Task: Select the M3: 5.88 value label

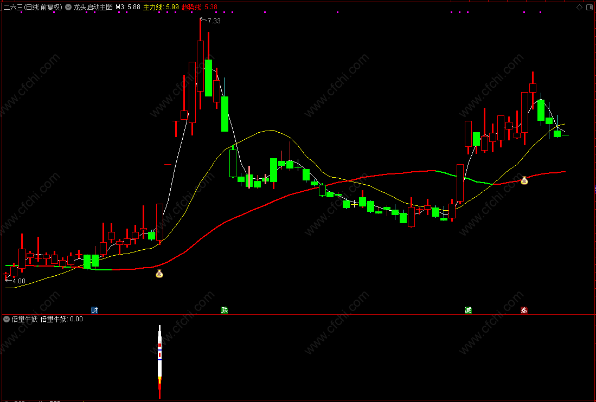Action: point(128,7)
